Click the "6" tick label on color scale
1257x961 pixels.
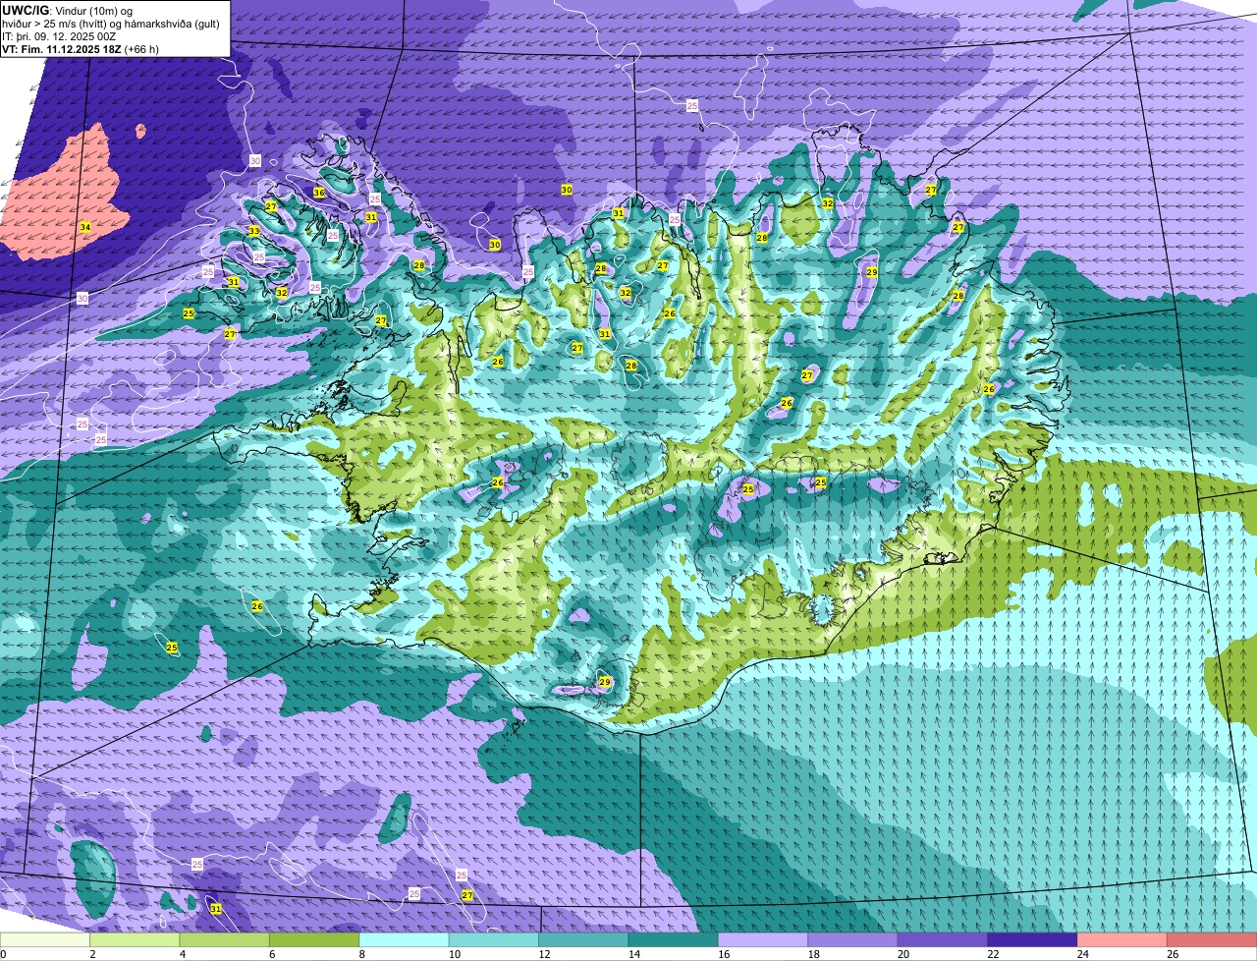pyautogui.click(x=272, y=954)
